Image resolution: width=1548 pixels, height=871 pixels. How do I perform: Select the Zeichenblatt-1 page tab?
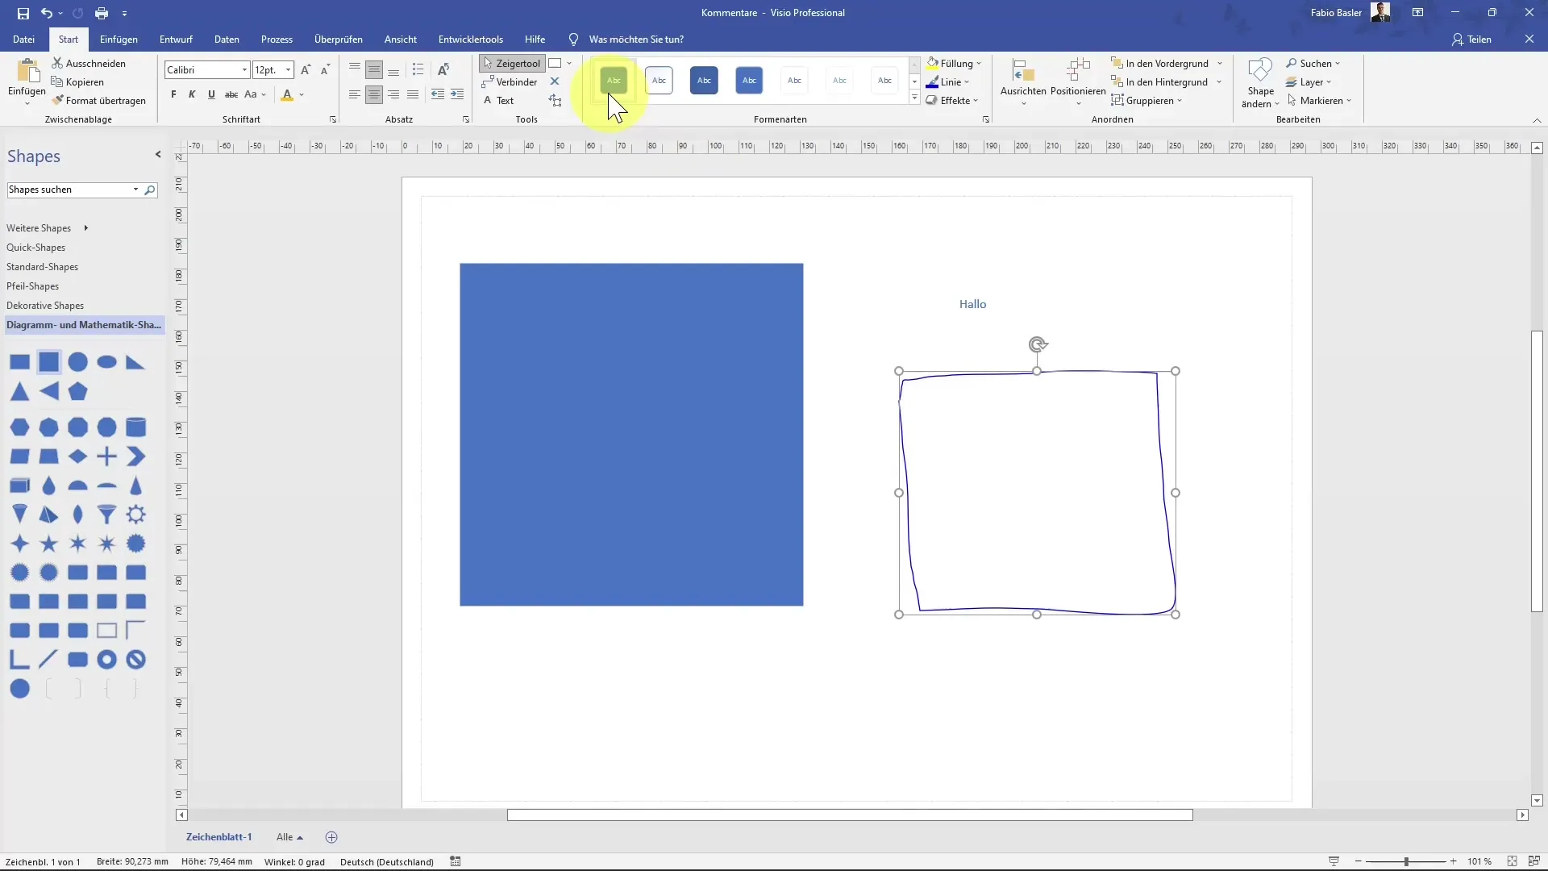tap(218, 837)
